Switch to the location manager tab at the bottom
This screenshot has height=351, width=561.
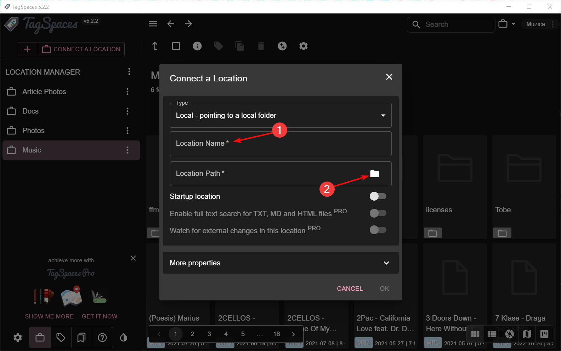coord(40,338)
